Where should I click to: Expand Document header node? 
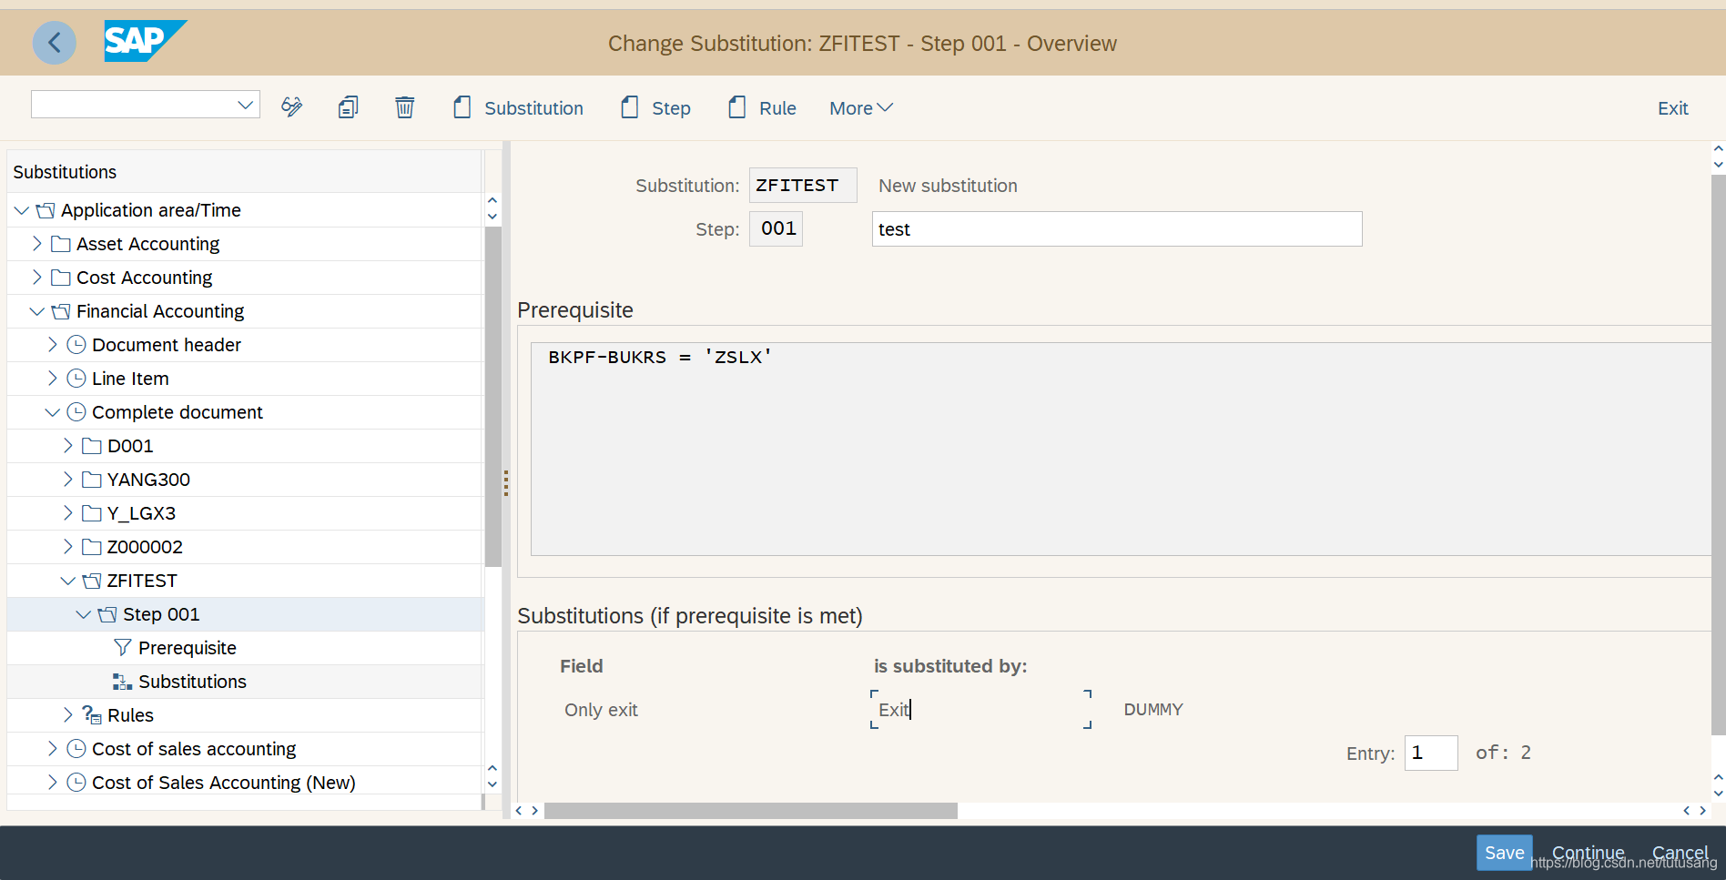point(53,345)
